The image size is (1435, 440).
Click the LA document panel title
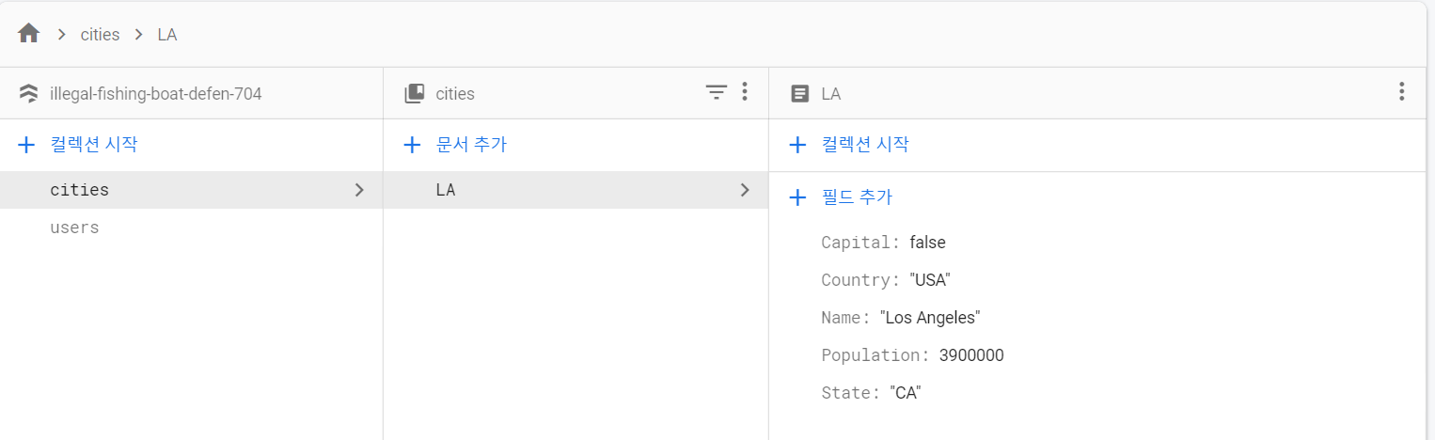[831, 93]
